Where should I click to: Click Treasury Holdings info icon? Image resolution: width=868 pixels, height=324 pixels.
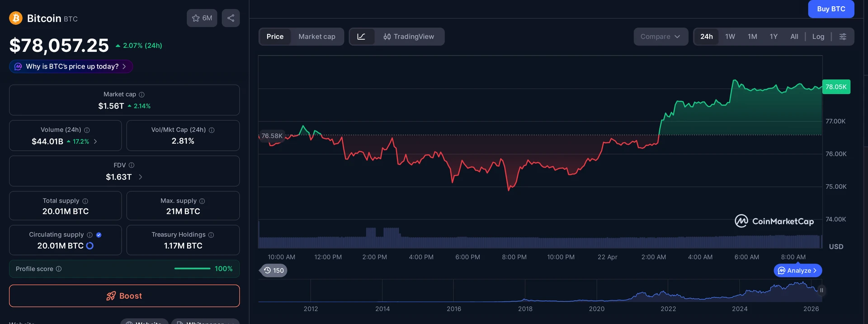pyautogui.click(x=211, y=235)
